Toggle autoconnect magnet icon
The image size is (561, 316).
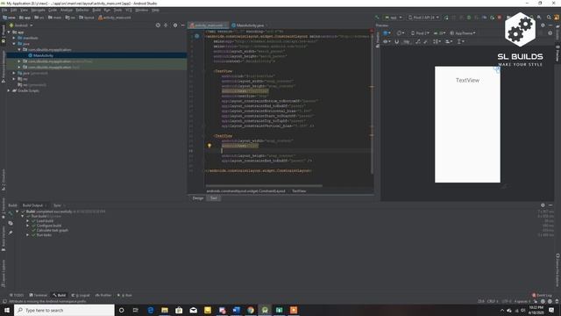396,41
